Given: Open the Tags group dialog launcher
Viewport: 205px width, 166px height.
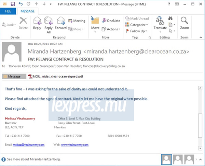Looking at the screenshot, I should [x=150, y=38].
